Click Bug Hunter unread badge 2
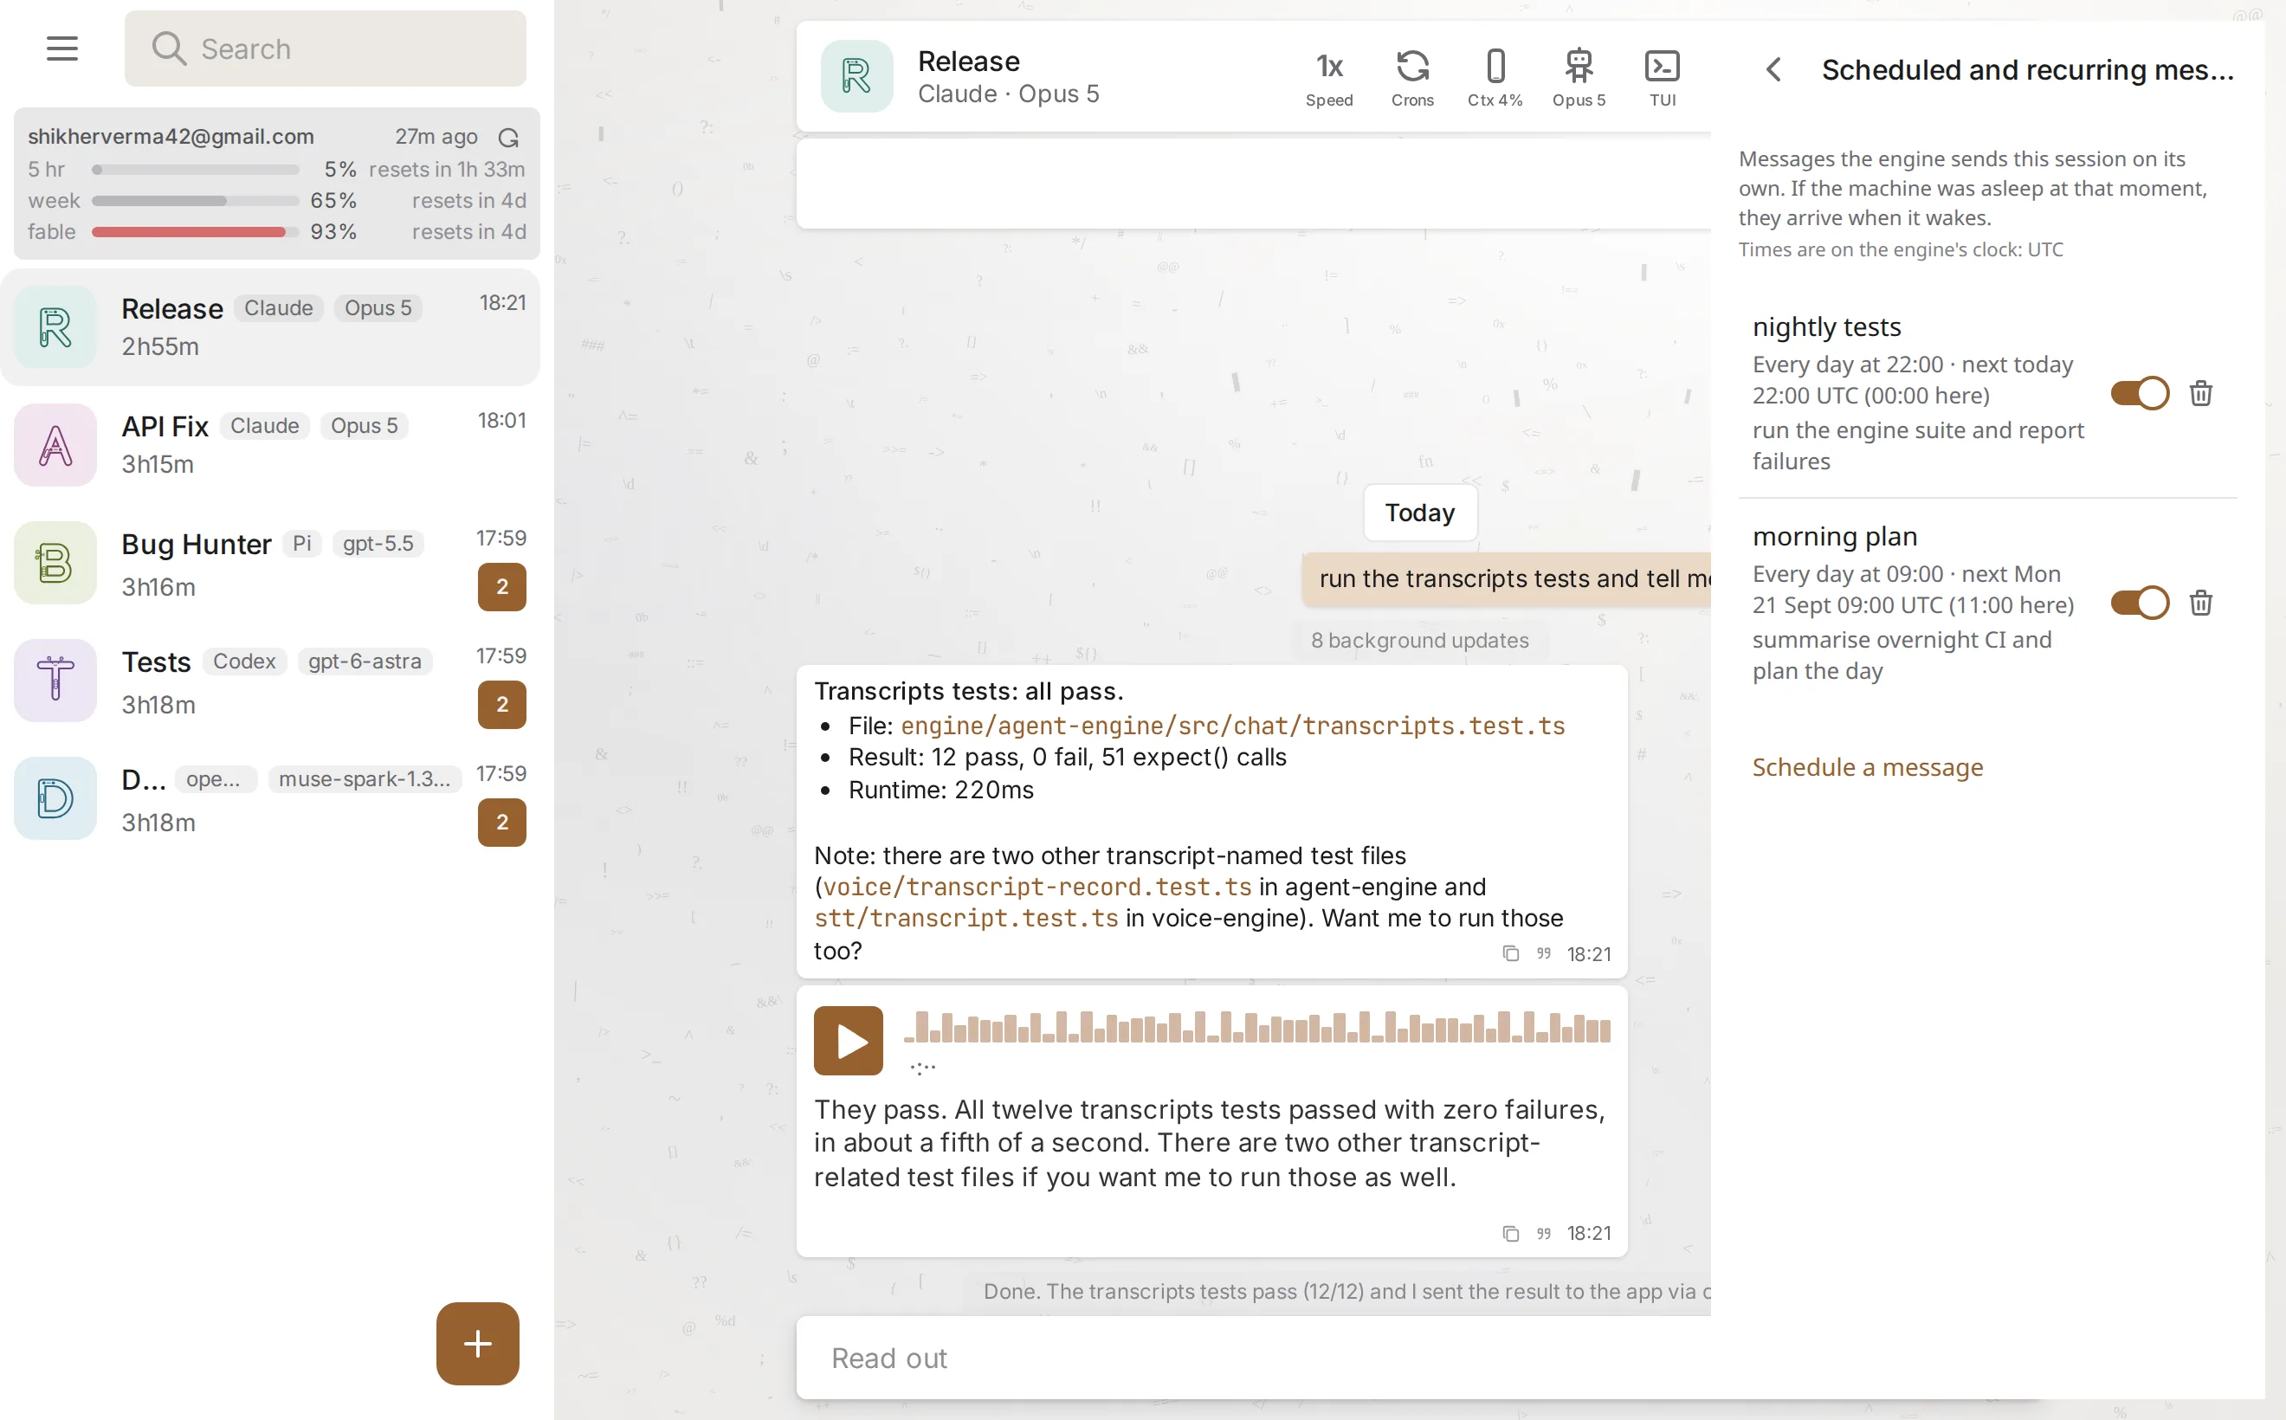The image size is (2286, 1420). pyautogui.click(x=501, y=586)
